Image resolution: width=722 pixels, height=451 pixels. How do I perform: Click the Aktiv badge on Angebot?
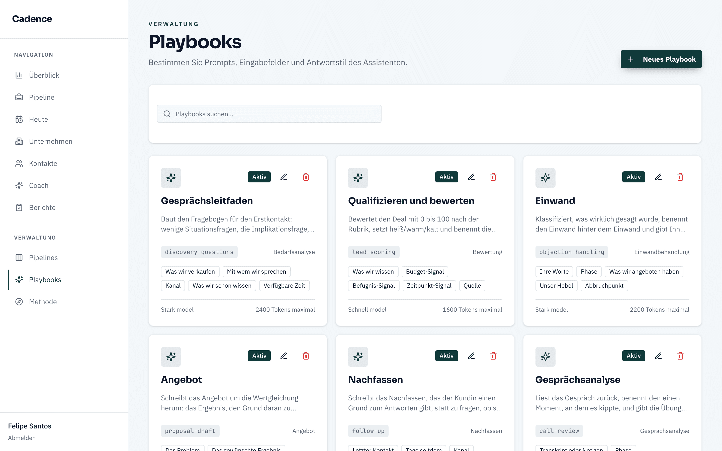click(259, 356)
